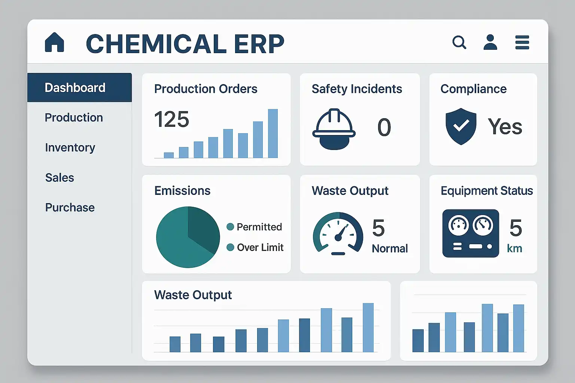
Task: Select the Dashboard sidebar item
Action: (x=75, y=88)
